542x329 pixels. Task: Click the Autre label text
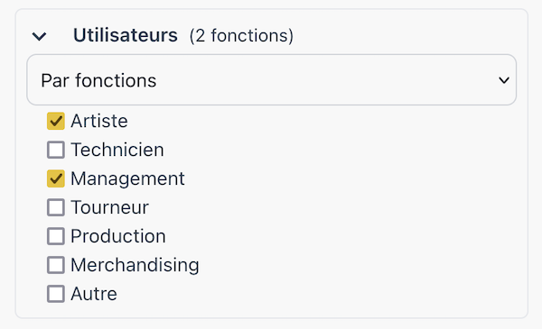[x=94, y=294]
